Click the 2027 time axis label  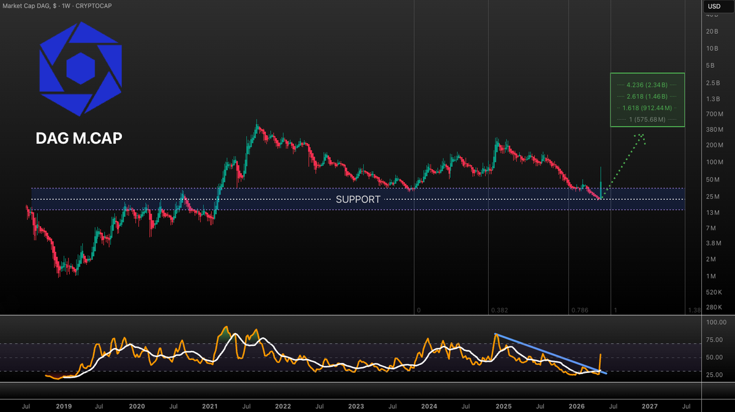(649, 406)
